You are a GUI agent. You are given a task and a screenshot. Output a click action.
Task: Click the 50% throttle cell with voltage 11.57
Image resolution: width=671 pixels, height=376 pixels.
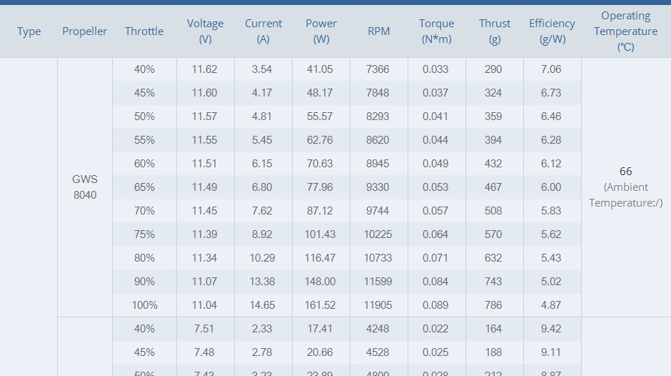[144, 117]
